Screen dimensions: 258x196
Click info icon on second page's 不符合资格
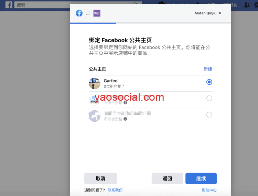coord(125,102)
